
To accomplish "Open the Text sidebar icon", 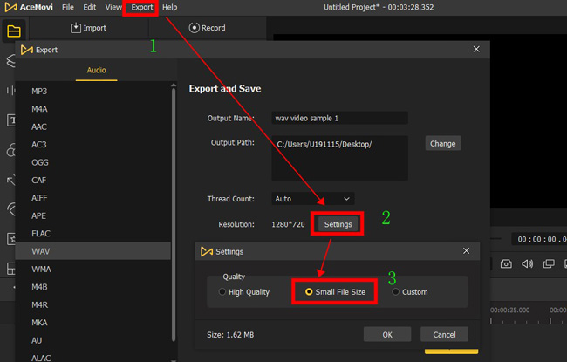I will tap(11, 120).
